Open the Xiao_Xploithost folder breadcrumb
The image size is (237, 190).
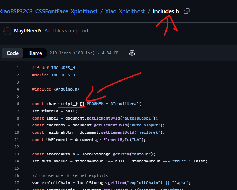pyautogui.click(x=125, y=11)
